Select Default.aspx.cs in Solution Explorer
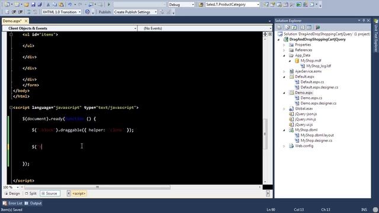Viewport: 379px width, 213px height. [312, 82]
